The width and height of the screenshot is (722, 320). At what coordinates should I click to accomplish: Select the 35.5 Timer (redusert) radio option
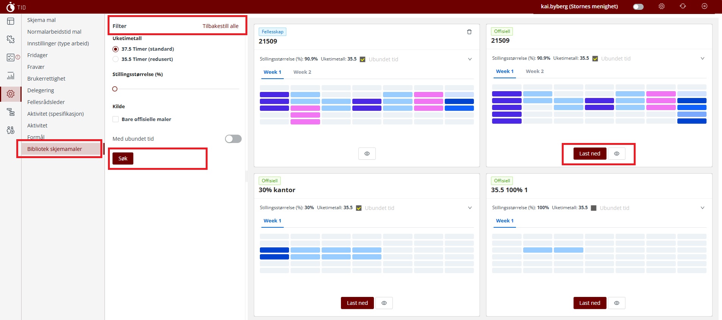click(116, 59)
